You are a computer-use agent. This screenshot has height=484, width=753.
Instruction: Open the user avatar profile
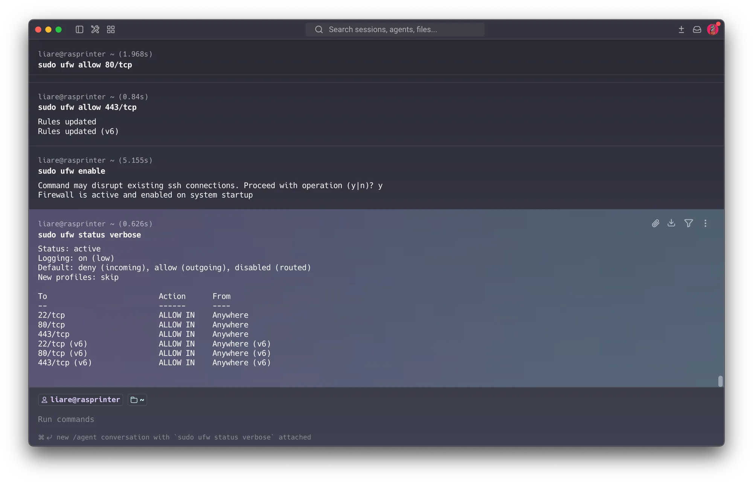click(713, 29)
